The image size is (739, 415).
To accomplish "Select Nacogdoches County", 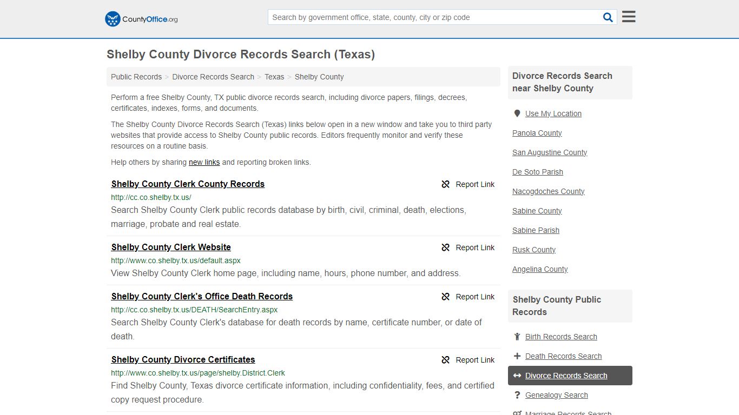I will [x=549, y=191].
